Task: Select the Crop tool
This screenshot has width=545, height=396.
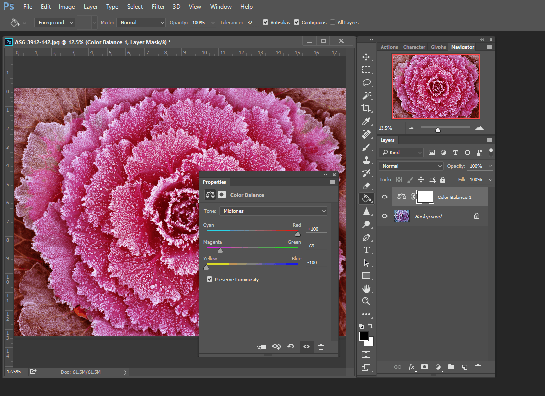Action: point(366,108)
